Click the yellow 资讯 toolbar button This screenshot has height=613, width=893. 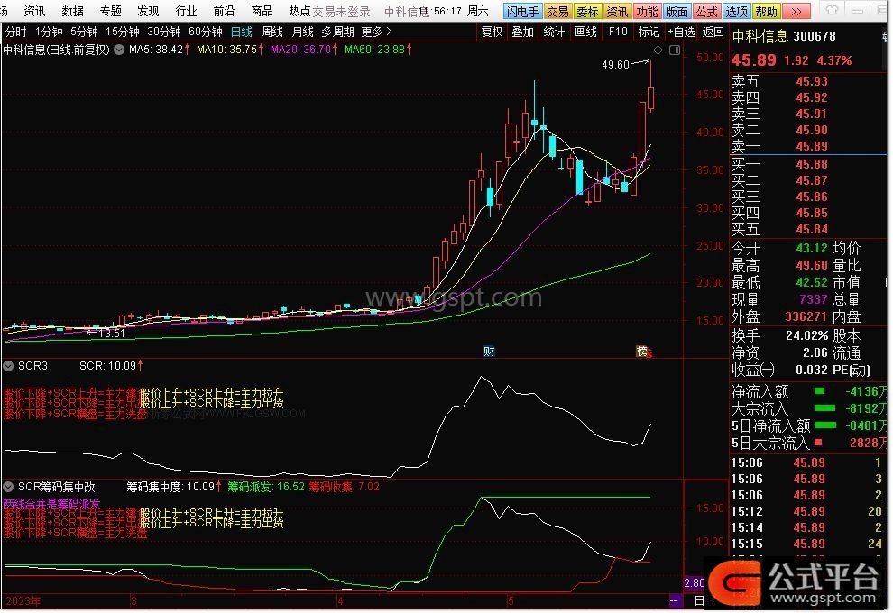pyautogui.click(x=618, y=12)
